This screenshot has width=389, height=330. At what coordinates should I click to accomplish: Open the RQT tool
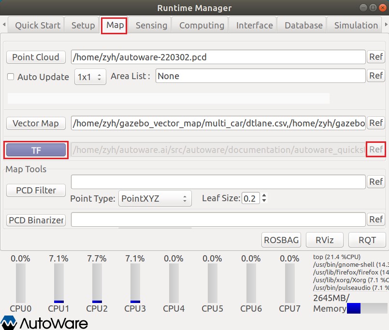pyautogui.click(x=367, y=239)
